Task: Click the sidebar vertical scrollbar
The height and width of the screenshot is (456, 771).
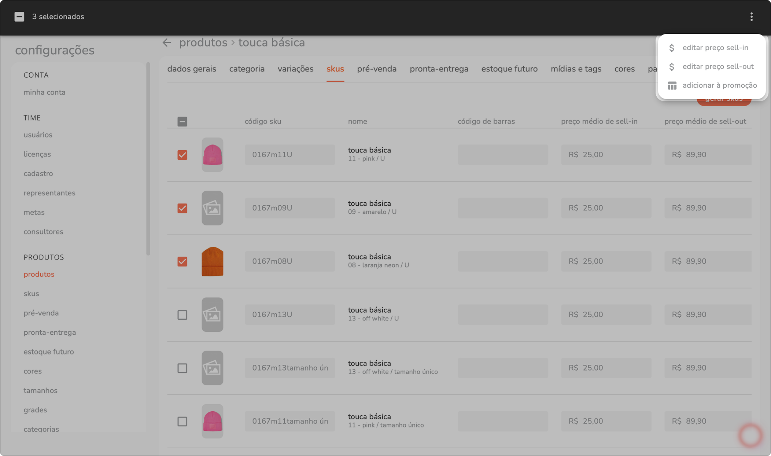Action: click(148, 158)
